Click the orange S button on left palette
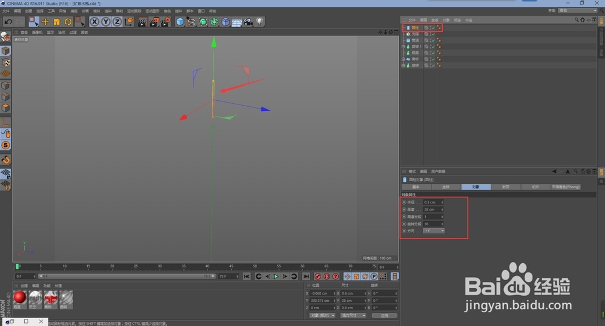 tap(5, 145)
